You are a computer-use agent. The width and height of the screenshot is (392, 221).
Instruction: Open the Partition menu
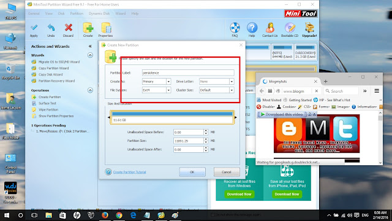tap(77, 14)
